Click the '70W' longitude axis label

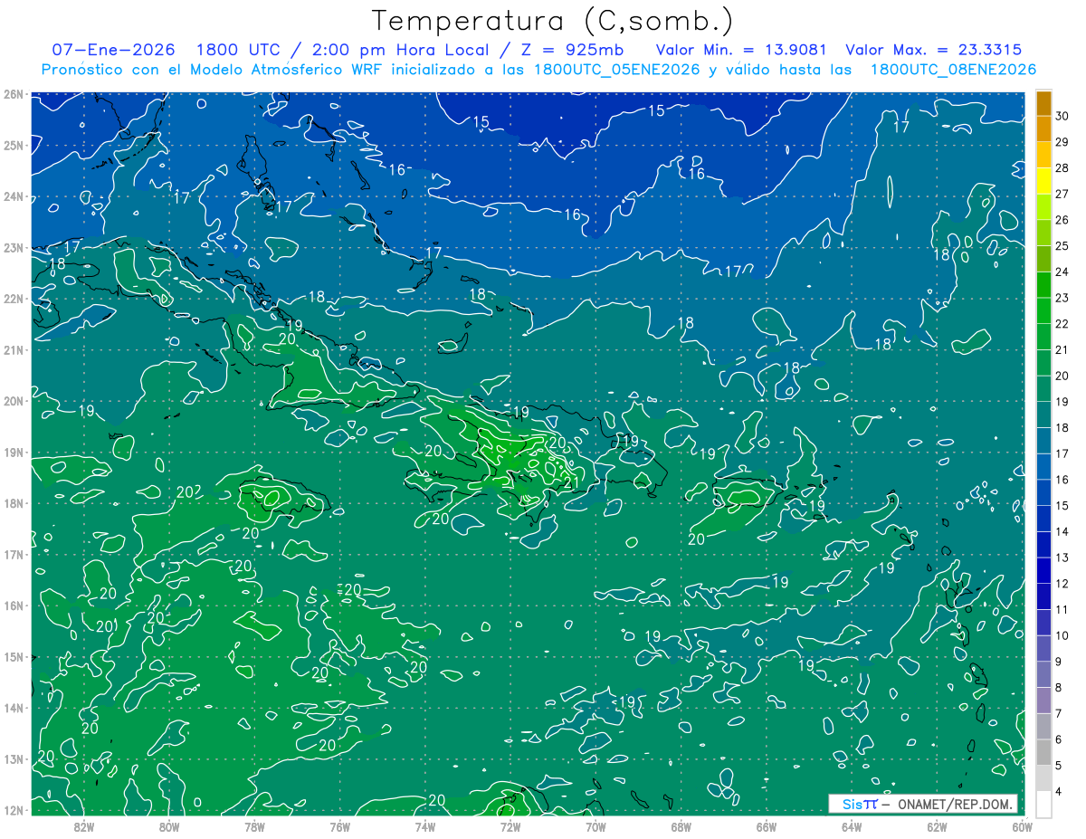click(x=595, y=825)
